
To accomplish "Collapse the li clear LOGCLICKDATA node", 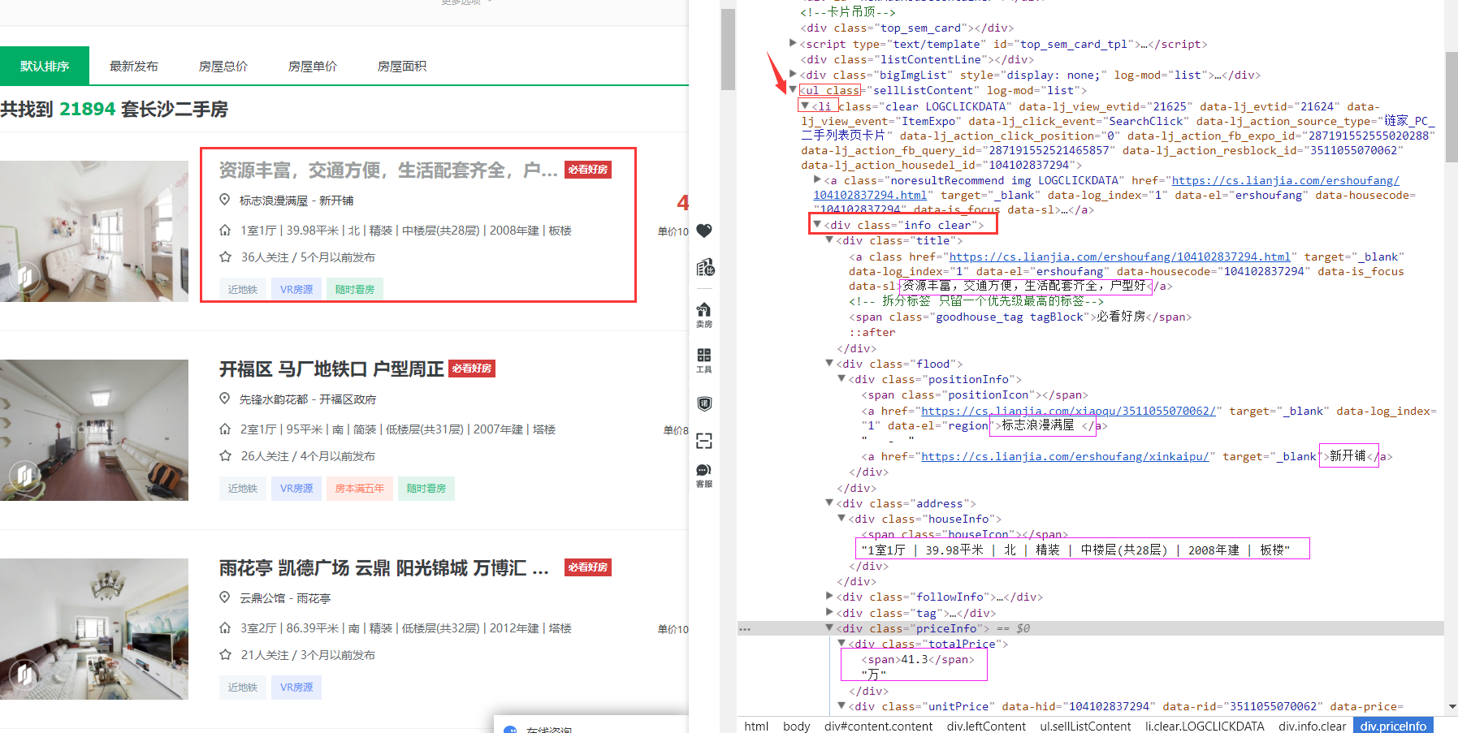I will pos(805,106).
